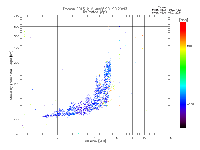
Task: Click the x-axis label 'Frequency [MHz]'
Action: tap(95, 141)
